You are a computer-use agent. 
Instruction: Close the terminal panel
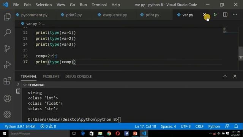tap(235, 76)
